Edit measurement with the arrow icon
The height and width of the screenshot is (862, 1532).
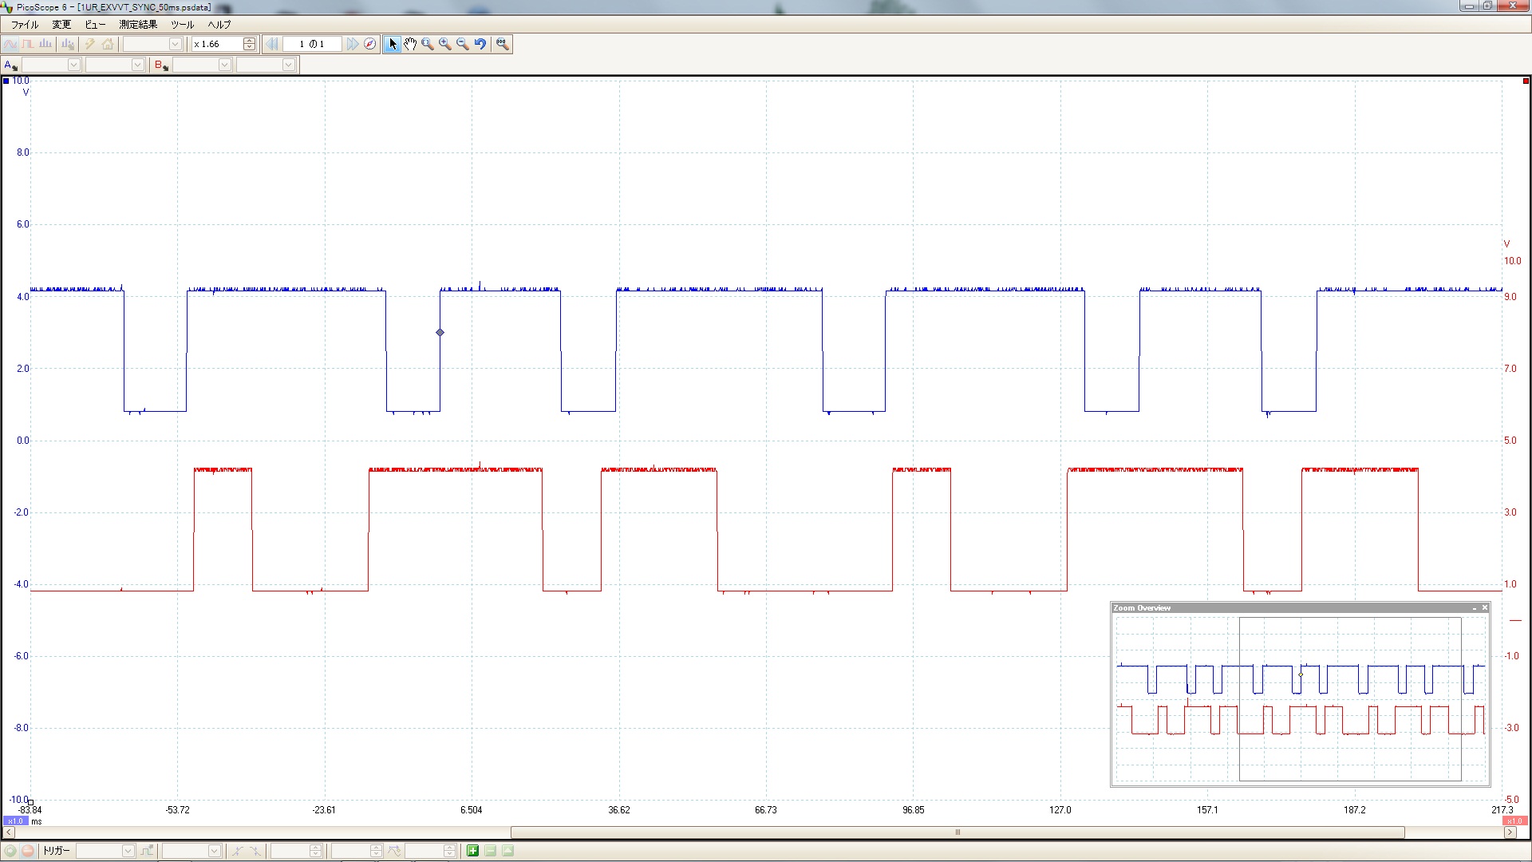507,851
